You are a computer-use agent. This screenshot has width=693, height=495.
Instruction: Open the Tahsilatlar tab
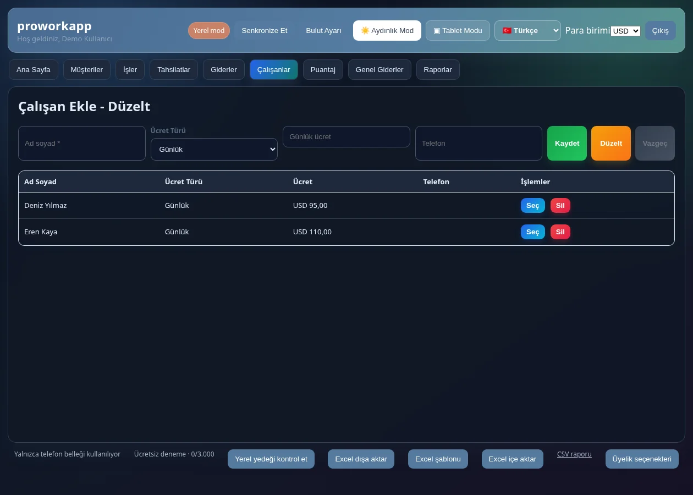(174, 70)
